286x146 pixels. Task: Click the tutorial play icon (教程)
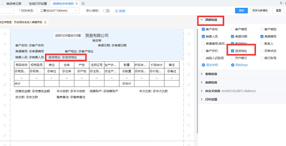click(117, 11)
